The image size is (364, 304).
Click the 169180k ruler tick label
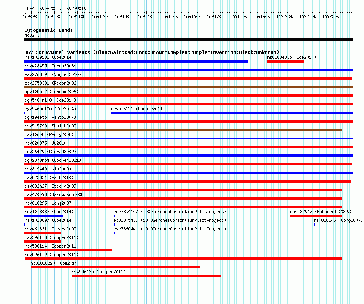coord(238,16)
